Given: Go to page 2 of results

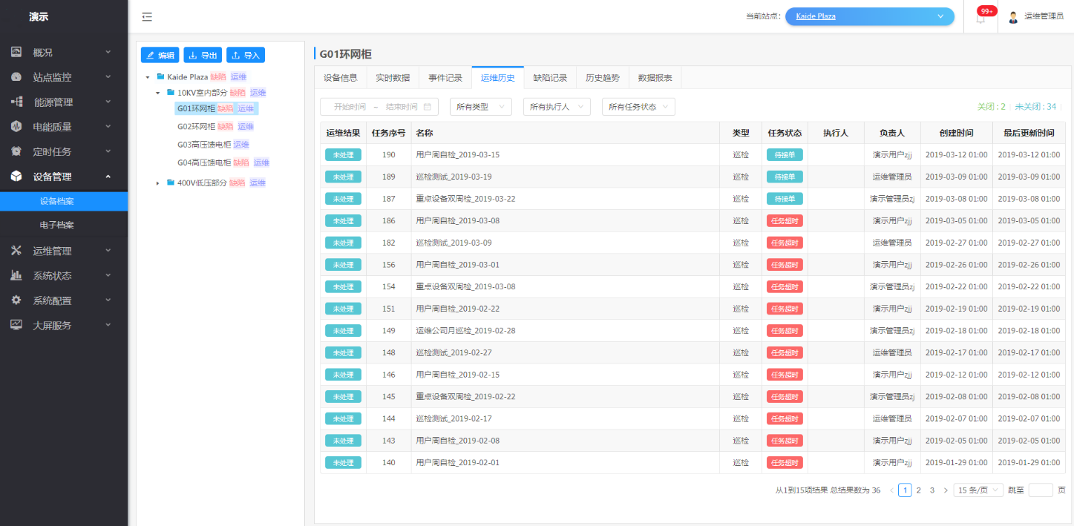Looking at the screenshot, I should [918, 490].
